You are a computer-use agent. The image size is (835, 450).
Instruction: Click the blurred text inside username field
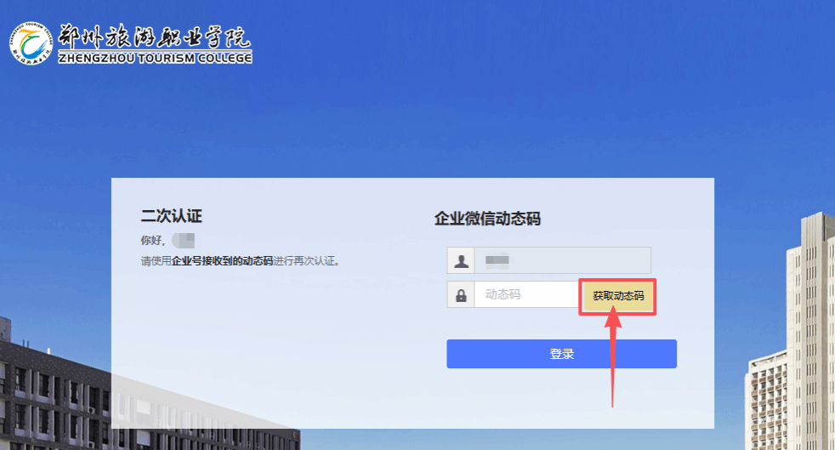497,259
